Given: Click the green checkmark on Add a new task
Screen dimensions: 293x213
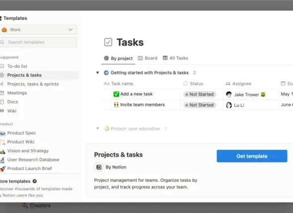Looking at the screenshot, I should click(x=116, y=94).
